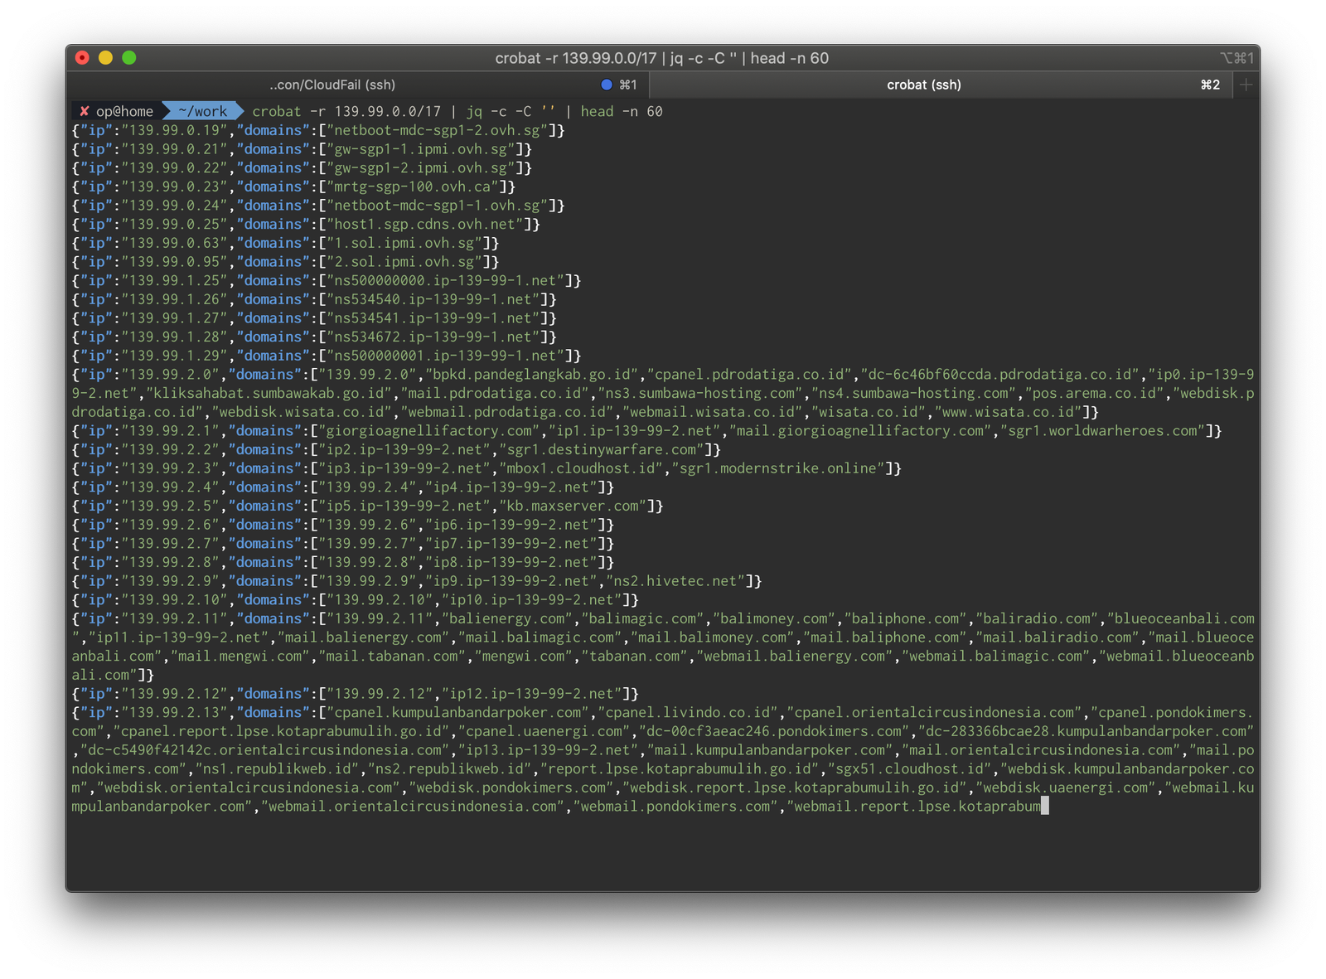Click the blue activity dot on CloudFail tab

607,85
